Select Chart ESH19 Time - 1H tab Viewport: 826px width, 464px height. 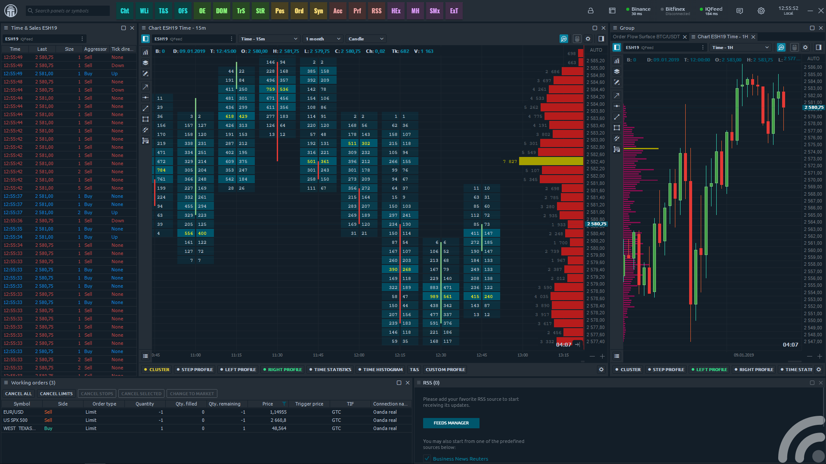click(723, 37)
